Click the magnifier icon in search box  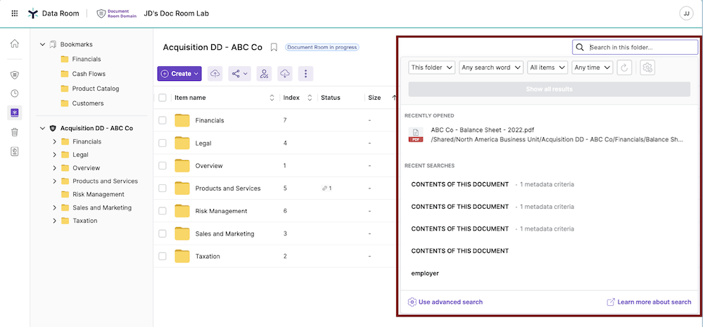[x=580, y=47]
